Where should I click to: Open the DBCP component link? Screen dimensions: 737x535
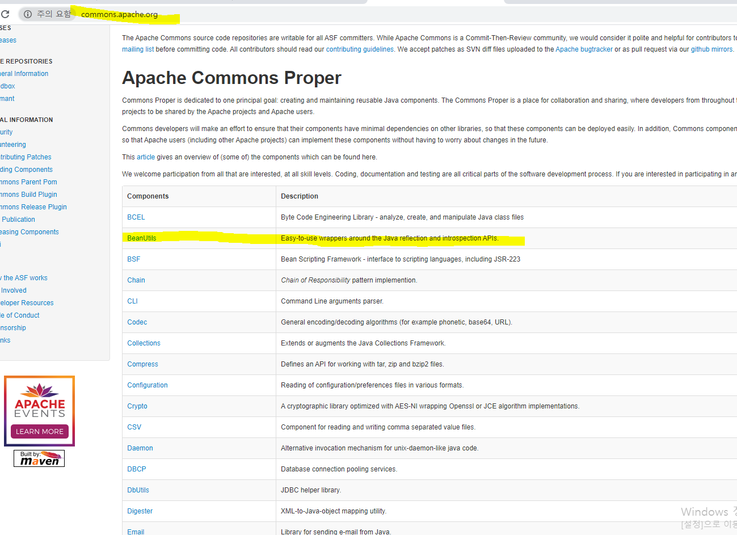click(x=137, y=469)
